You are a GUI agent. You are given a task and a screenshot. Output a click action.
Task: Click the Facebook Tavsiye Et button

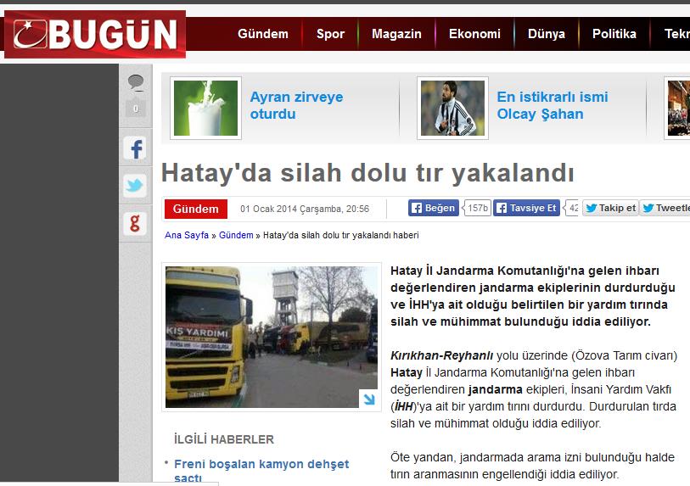(x=526, y=208)
